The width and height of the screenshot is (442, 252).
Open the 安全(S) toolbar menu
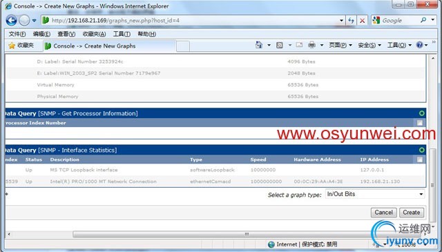(x=369, y=45)
